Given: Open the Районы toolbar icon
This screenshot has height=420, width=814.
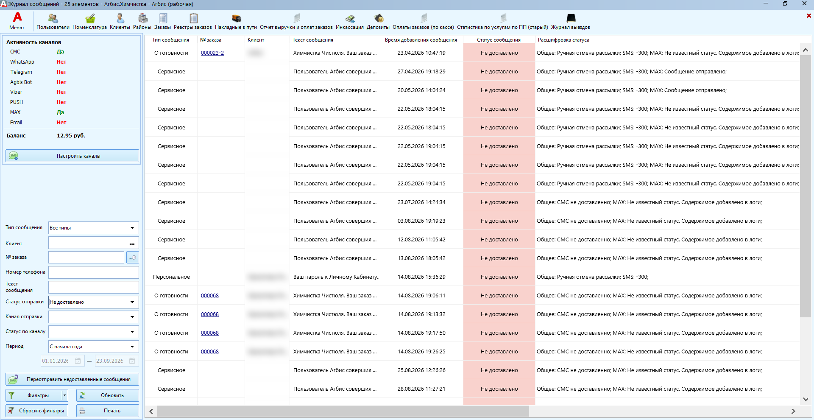Looking at the screenshot, I should (x=142, y=21).
